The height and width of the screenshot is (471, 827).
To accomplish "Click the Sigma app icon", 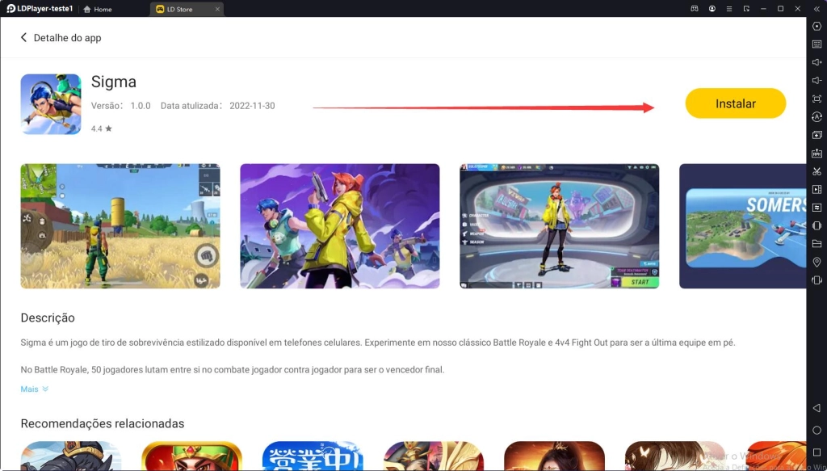I will (51, 104).
